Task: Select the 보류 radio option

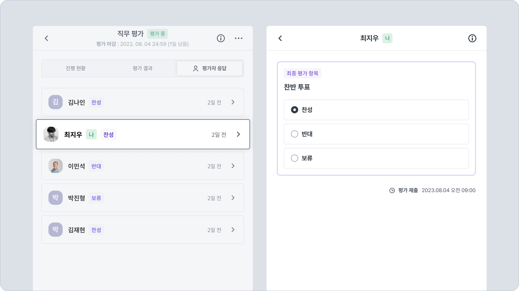Action: (295, 158)
